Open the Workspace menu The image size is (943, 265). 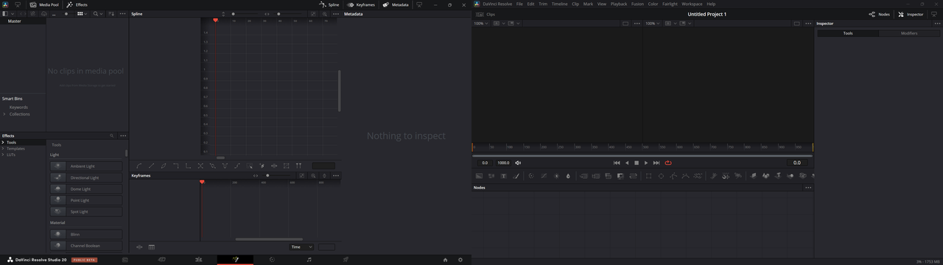pyautogui.click(x=692, y=4)
